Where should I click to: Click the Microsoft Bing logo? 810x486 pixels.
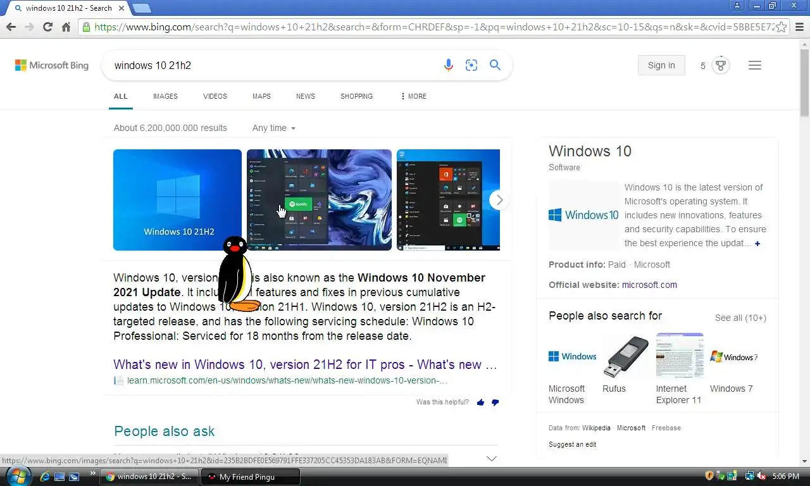point(52,65)
